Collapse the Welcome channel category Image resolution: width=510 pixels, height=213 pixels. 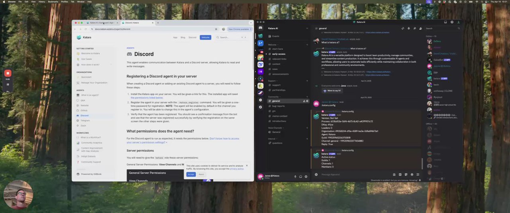click(273, 45)
